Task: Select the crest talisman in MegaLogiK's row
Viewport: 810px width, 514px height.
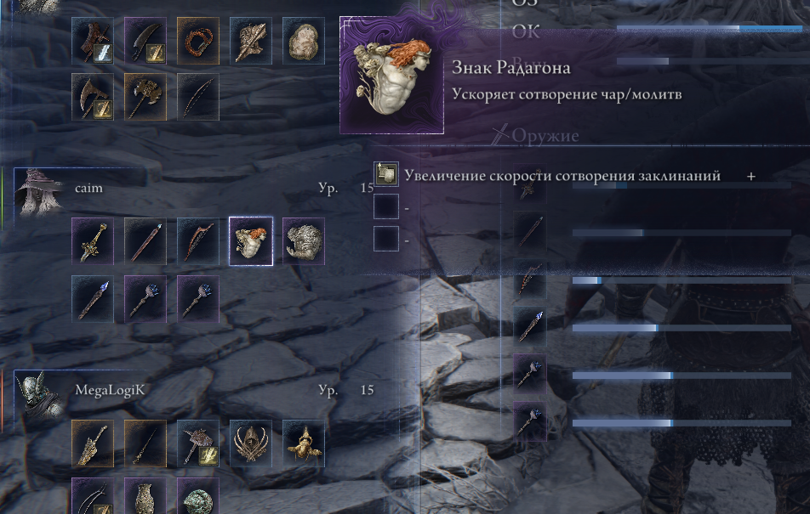Action: point(250,443)
